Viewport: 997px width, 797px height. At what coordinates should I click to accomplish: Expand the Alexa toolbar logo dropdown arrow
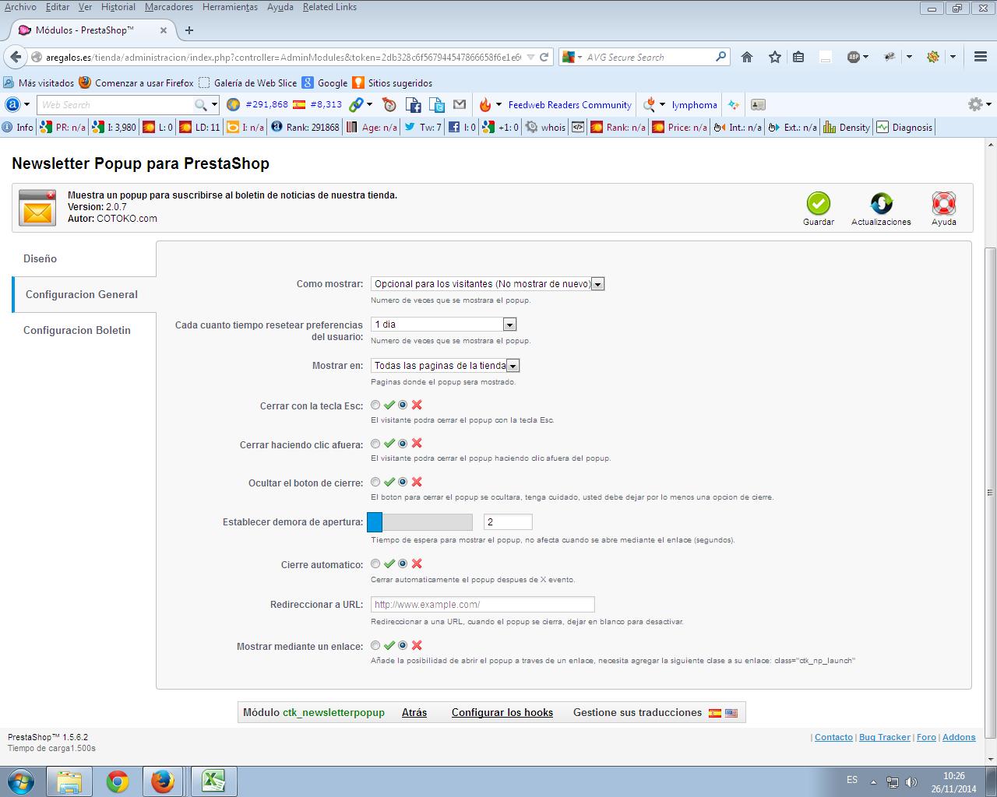point(26,104)
